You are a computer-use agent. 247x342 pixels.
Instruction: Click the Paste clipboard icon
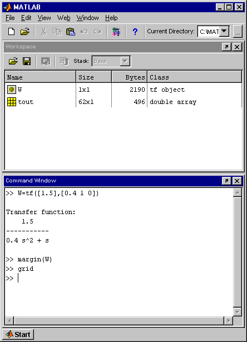point(71,32)
